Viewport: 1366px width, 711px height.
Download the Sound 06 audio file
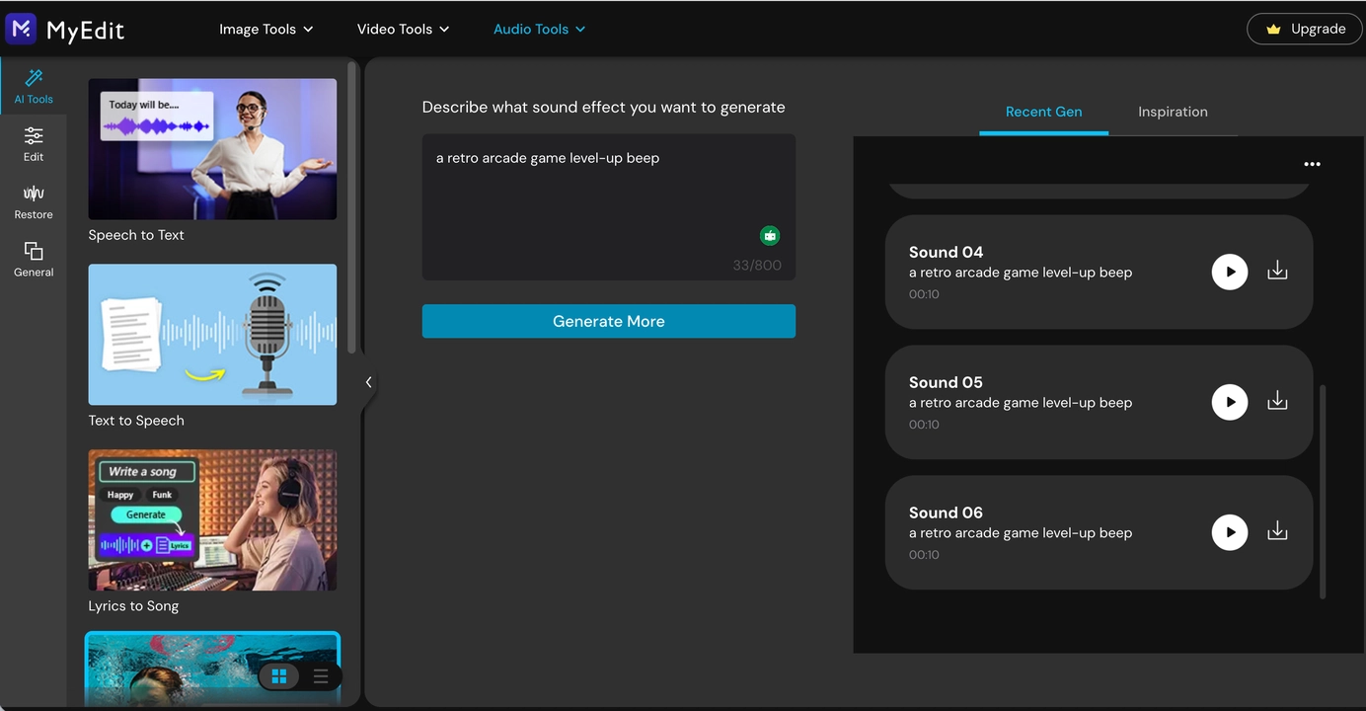[x=1277, y=531]
